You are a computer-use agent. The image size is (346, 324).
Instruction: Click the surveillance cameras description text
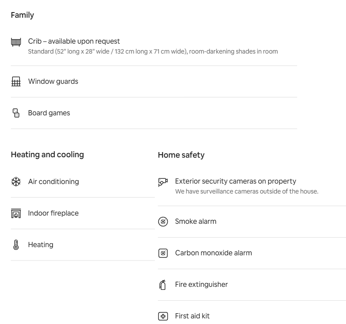[x=247, y=191]
